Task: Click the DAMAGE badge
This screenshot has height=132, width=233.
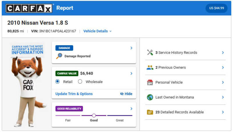Action: tap(64, 48)
